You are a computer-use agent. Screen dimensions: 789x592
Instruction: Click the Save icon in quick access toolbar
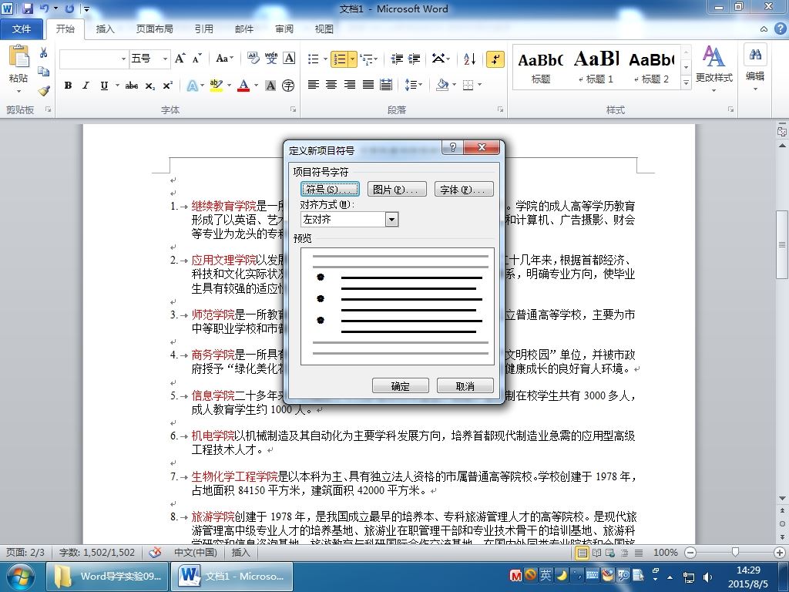[x=28, y=8]
